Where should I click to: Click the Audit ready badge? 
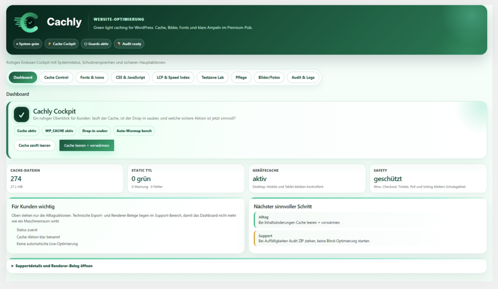pos(129,44)
